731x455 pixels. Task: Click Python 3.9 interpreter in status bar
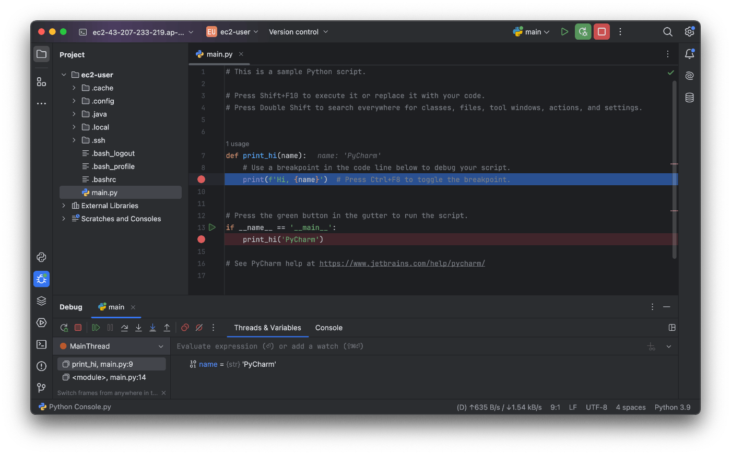pos(673,407)
